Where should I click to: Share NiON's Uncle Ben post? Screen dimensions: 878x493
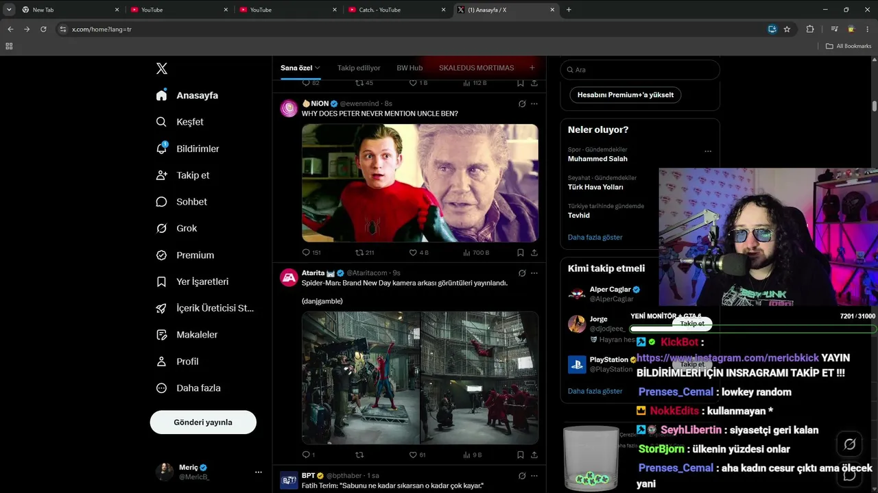[534, 253]
